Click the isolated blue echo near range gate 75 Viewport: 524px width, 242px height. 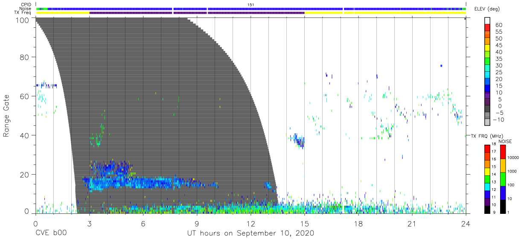coord(441,66)
